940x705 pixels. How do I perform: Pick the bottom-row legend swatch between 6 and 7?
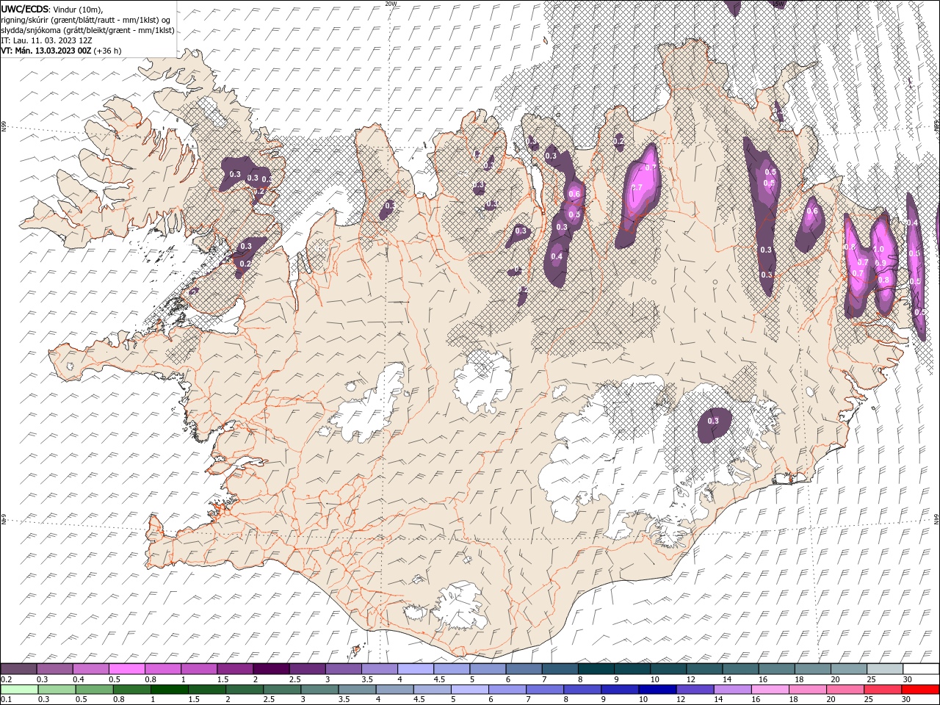[x=507, y=690]
